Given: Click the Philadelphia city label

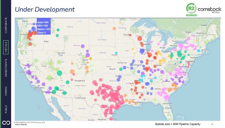Looking at the screenshot, I should click(x=190, y=61).
